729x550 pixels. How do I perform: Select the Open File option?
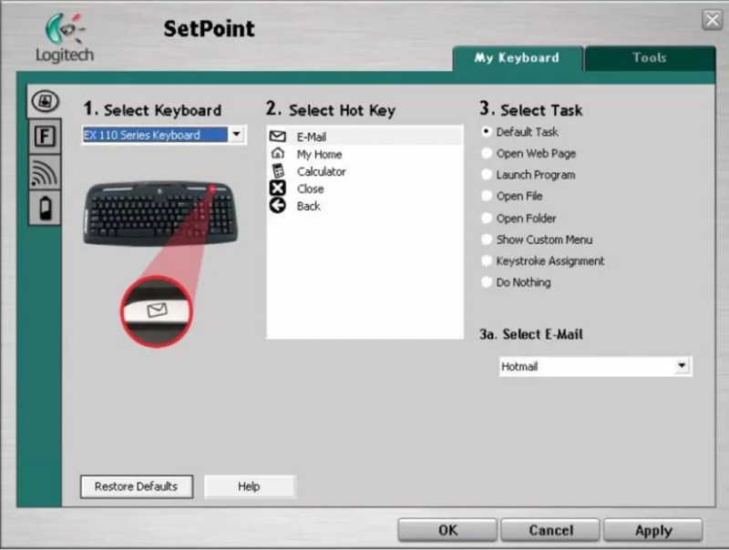512,196
